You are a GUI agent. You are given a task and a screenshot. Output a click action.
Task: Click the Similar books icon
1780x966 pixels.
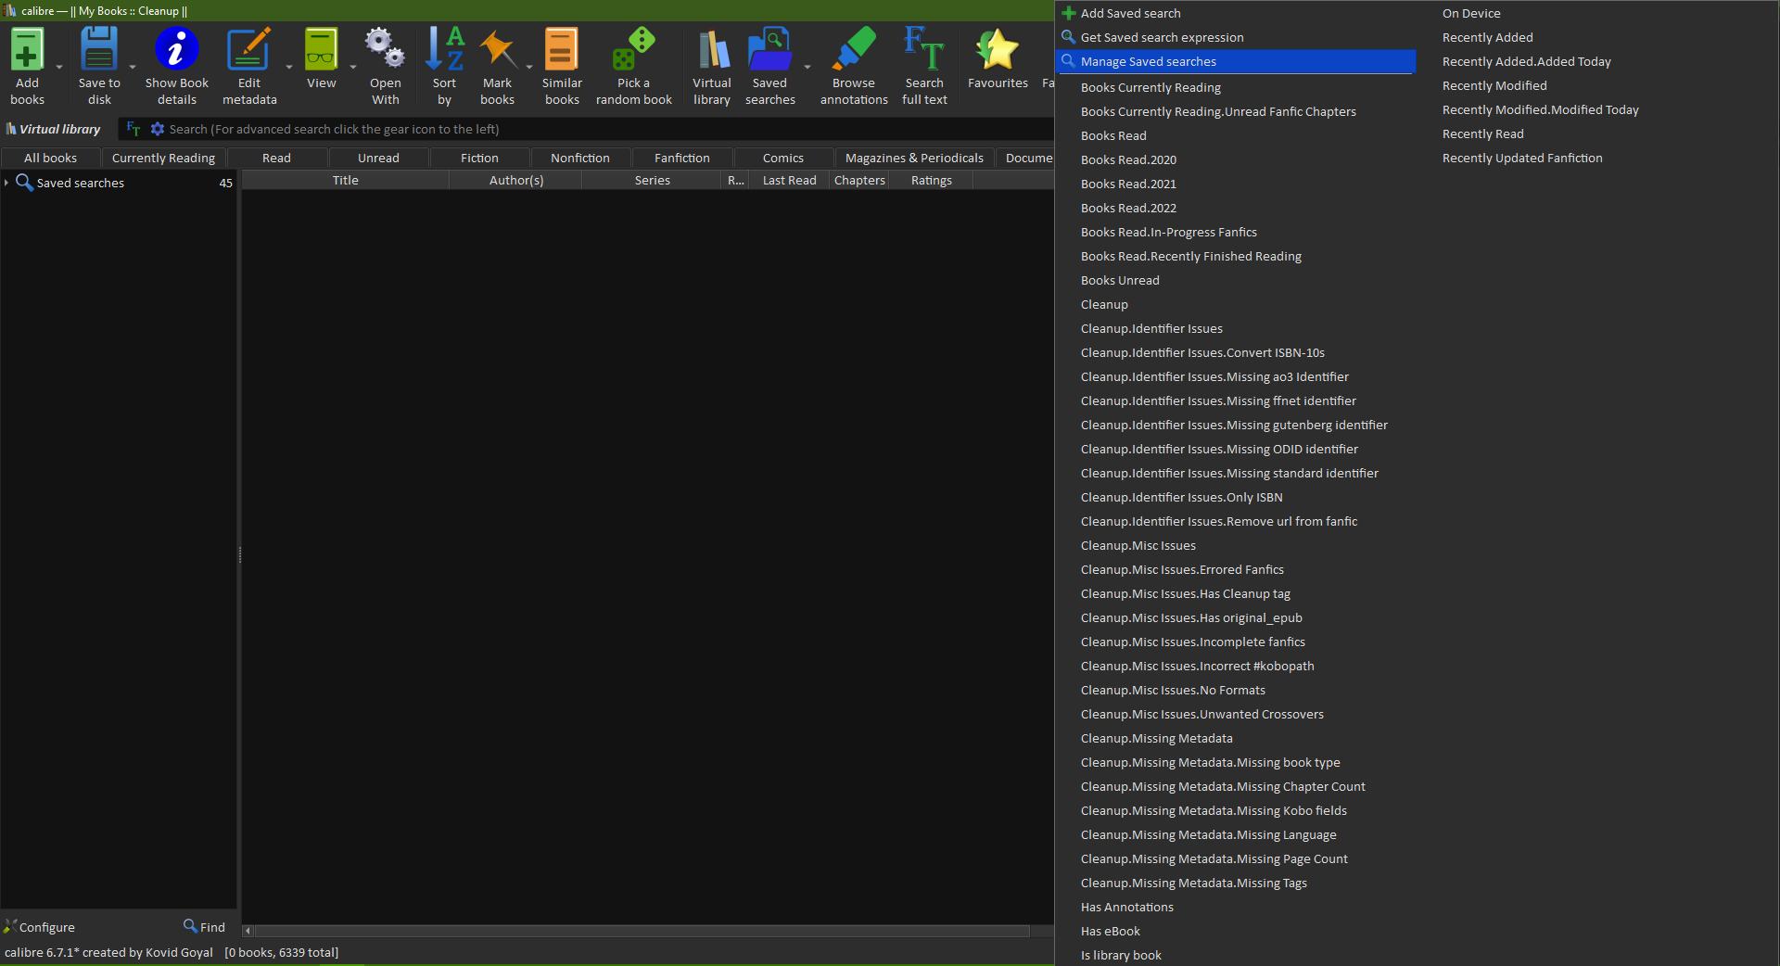coord(562,49)
